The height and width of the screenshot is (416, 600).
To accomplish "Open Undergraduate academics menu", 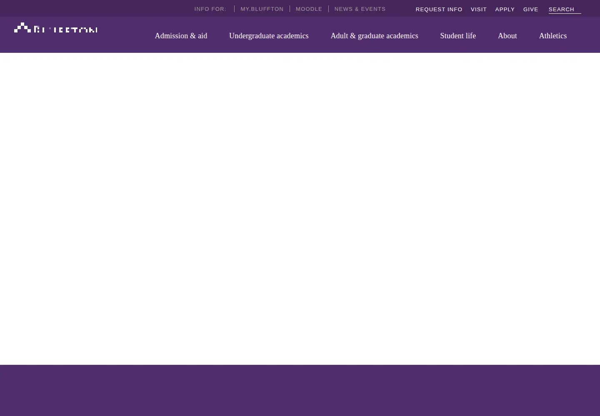I will (x=269, y=36).
